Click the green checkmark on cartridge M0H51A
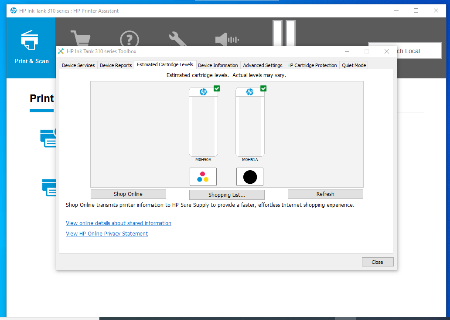Screen dimensions: 450x320 (263, 88)
